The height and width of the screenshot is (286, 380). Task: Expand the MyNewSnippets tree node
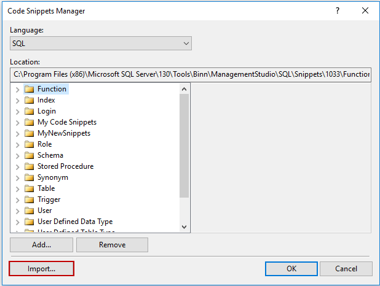[17, 133]
